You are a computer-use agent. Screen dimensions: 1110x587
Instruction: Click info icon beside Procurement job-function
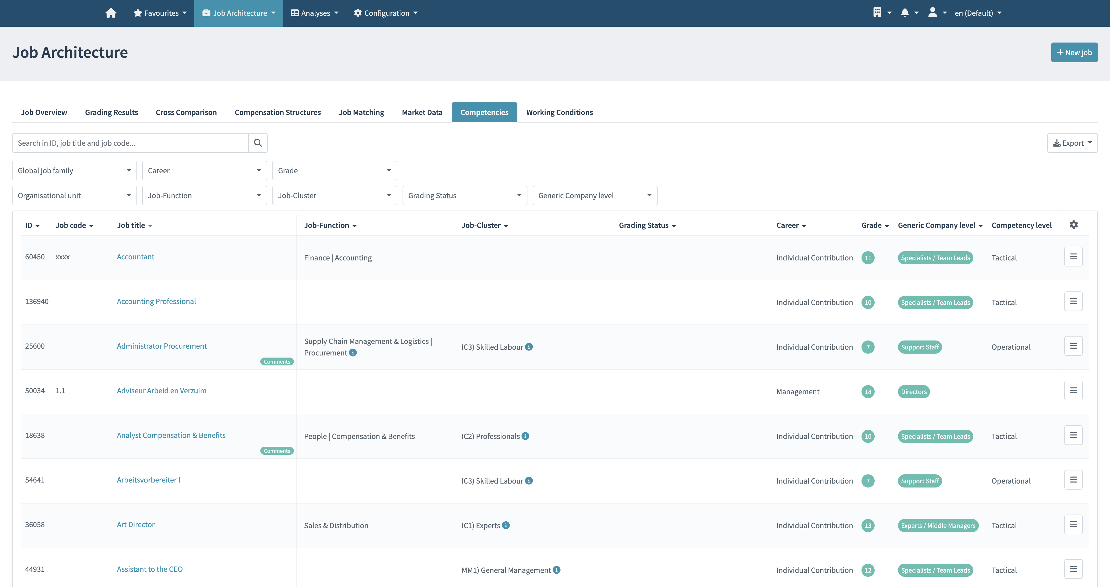[353, 353]
